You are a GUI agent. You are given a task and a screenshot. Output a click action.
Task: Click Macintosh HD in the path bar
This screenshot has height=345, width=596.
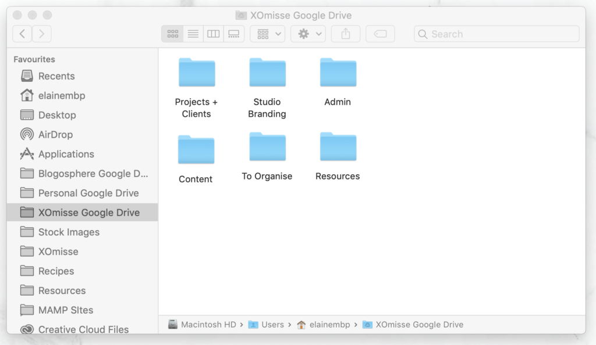click(202, 325)
